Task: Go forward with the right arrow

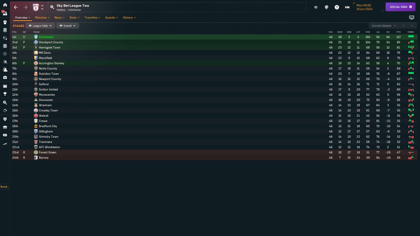Action: pos(26,7)
